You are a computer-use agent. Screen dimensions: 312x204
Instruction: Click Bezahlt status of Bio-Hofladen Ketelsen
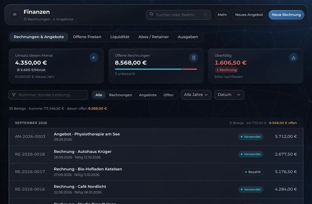(x=253, y=172)
